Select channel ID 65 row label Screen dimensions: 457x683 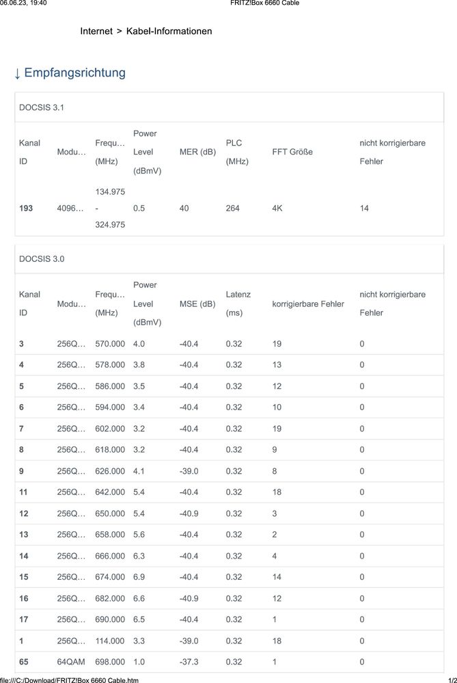(23, 662)
